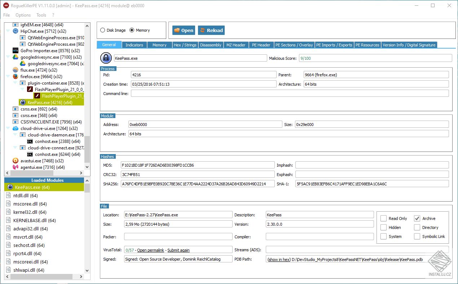This screenshot has height=284, width=458.
Task: Open the File menu
Action: coord(6,15)
